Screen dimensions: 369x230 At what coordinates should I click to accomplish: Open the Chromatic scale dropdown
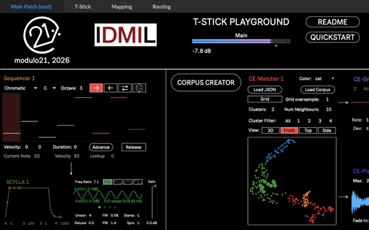click(x=21, y=88)
